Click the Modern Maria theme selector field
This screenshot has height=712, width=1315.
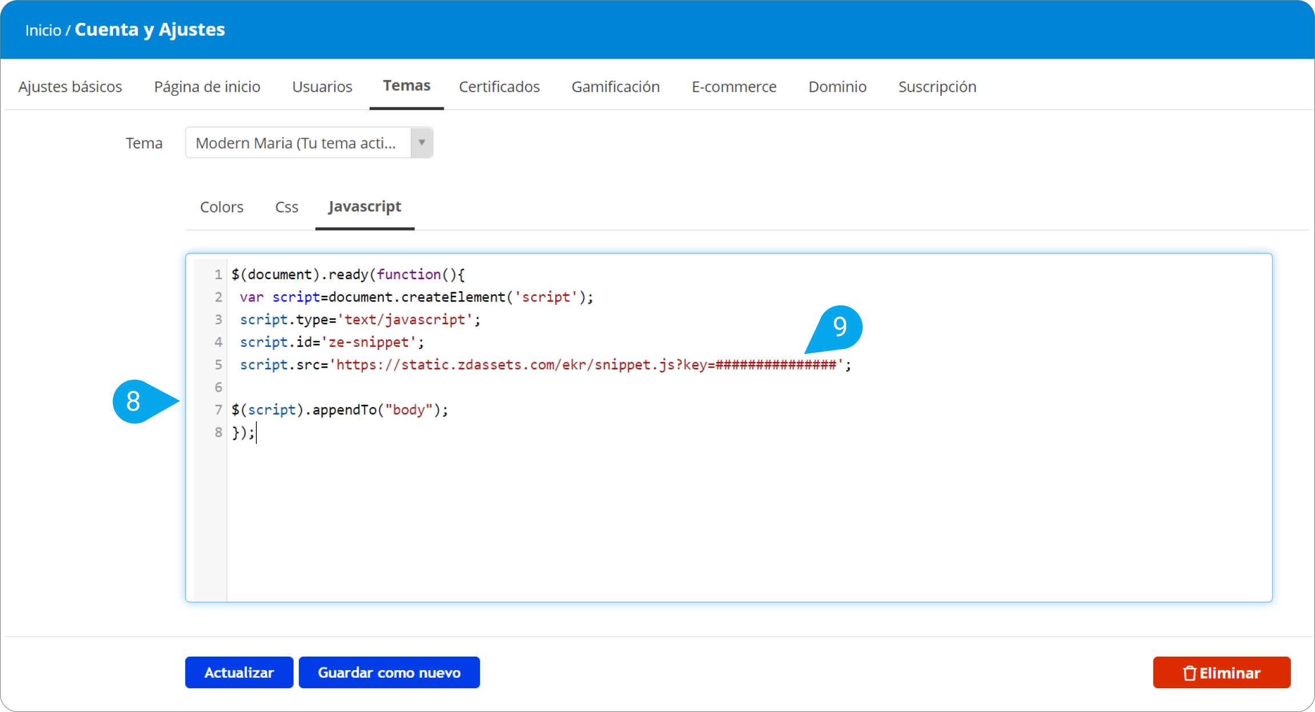tap(309, 142)
